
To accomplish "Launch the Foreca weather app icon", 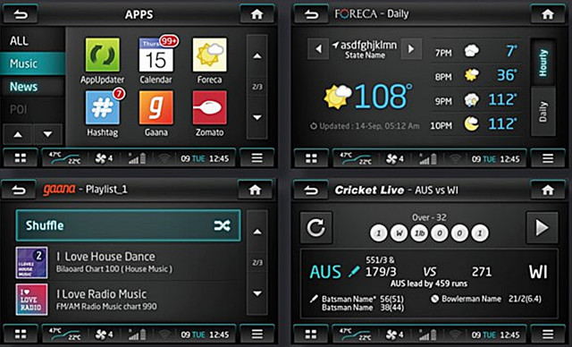I will [x=210, y=55].
